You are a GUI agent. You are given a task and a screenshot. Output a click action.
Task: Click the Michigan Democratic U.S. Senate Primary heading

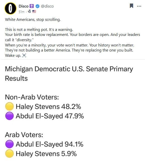pyautogui.click(x=69, y=74)
